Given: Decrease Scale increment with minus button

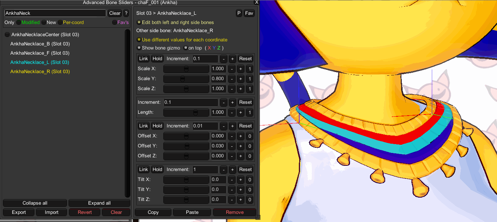Looking at the screenshot, I should click(224, 59).
